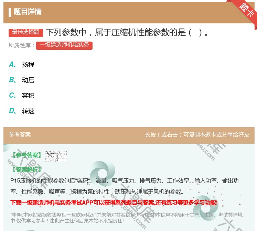Click the 最佳选择题 question type badge

[x=26, y=33]
